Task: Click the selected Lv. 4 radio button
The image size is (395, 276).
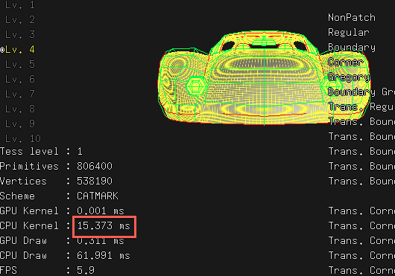Action: tap(18, 50)
